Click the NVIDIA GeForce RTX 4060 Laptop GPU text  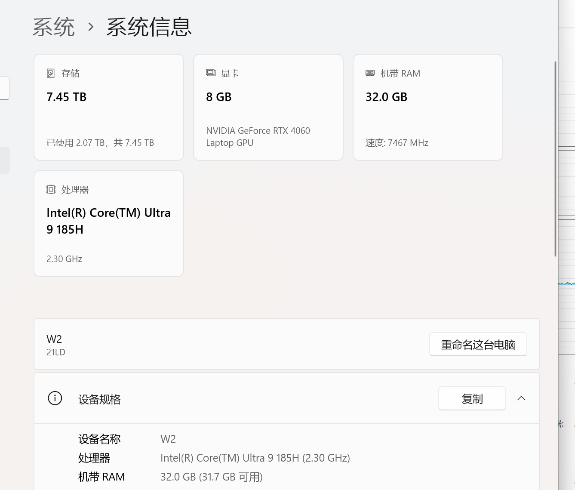coord(258,136)
